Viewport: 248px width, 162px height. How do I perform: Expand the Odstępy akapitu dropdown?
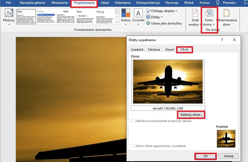[x=162, y=11]
